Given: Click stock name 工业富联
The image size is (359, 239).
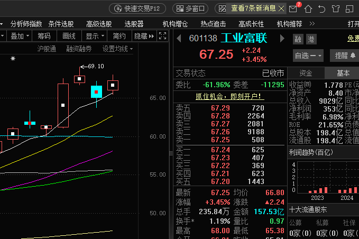Looking at the screenshot, I should (244, 38).
